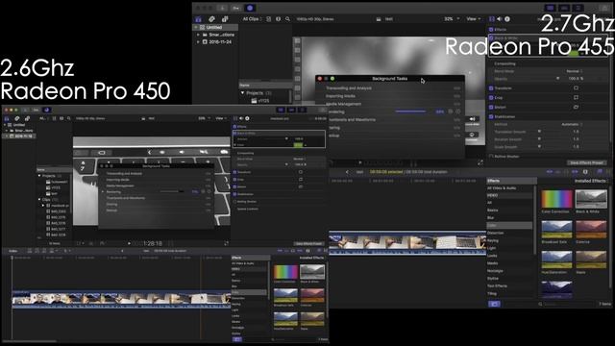
Task: Open info inspector icon in right window
Action: (x=507, y=19)
